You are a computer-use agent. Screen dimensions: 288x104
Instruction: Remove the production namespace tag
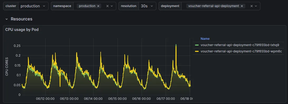pos(98,6)
